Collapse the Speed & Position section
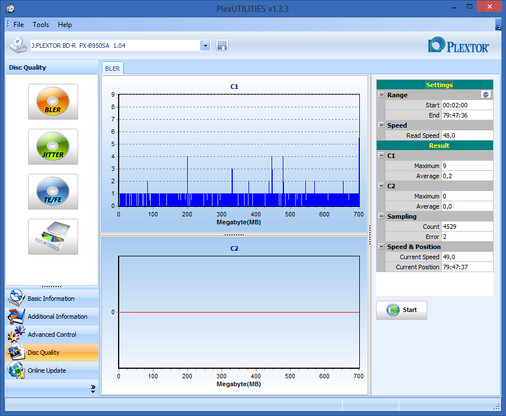 click(381, 247)
